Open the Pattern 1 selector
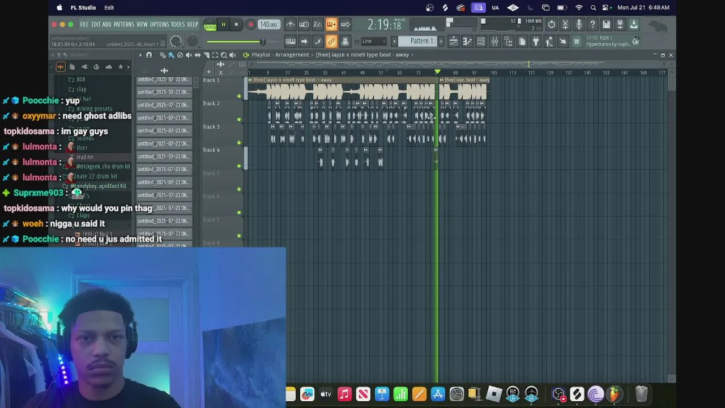 click(x=422, y=41)
